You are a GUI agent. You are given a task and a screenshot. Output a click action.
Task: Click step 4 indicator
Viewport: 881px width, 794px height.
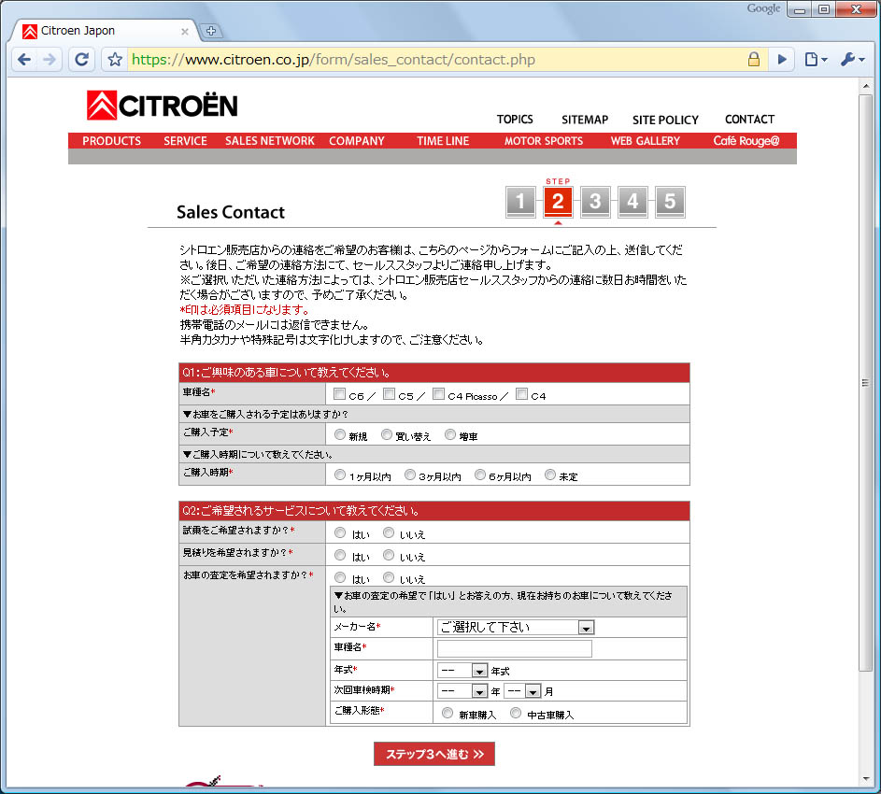pos(632,201)
